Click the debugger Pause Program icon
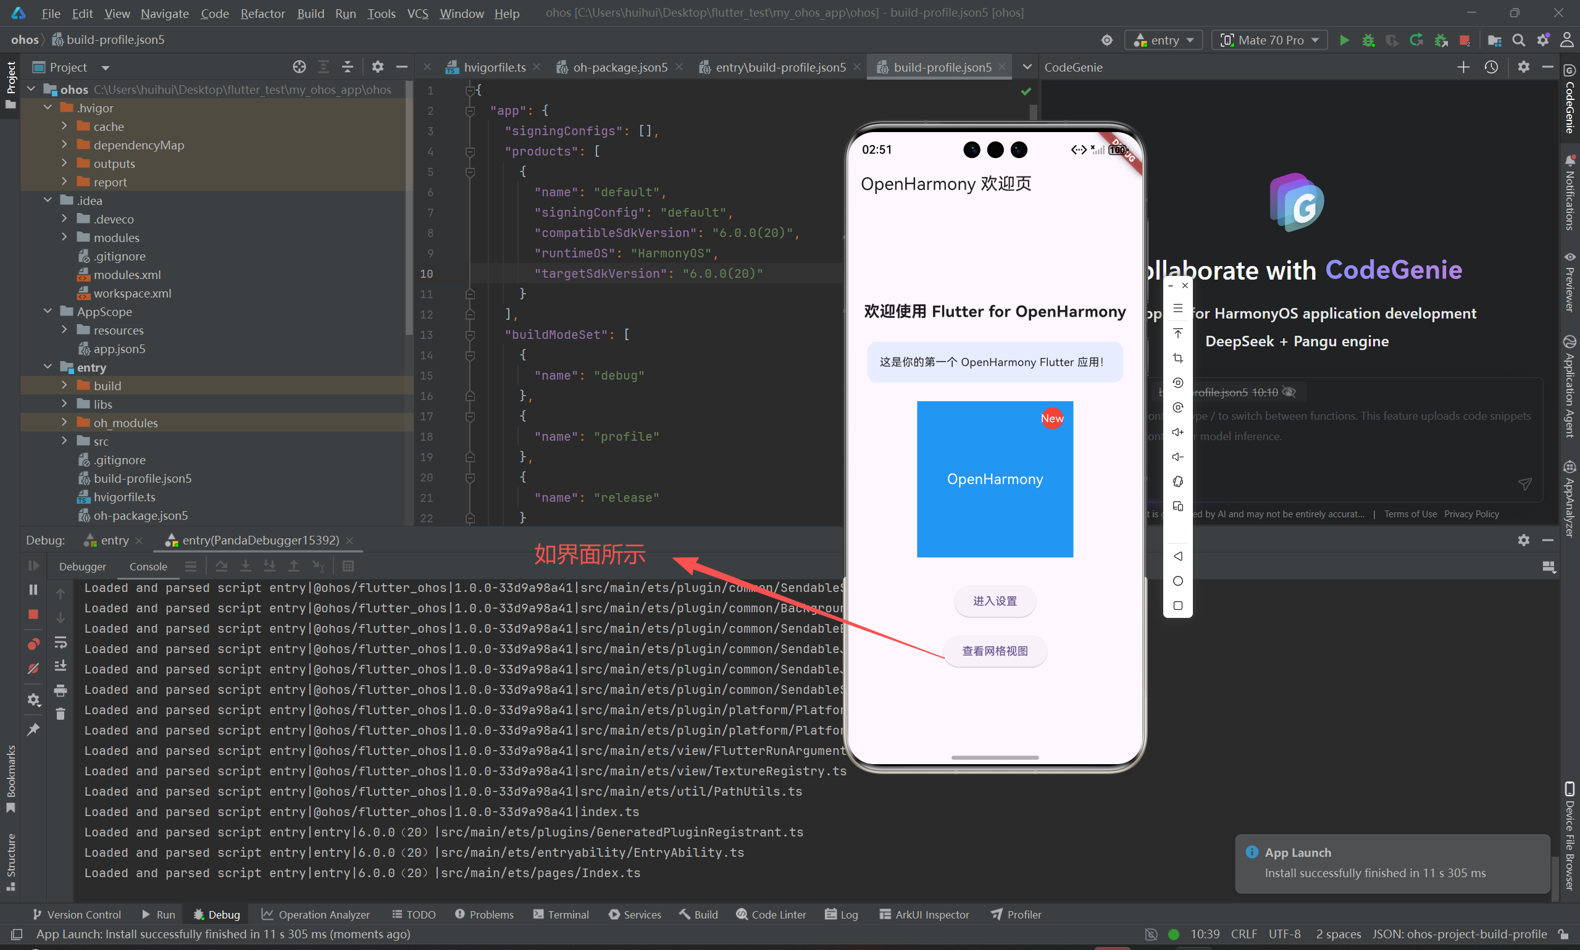The width and height of the screenshot is (1580, 950). (x=33, y=590)
